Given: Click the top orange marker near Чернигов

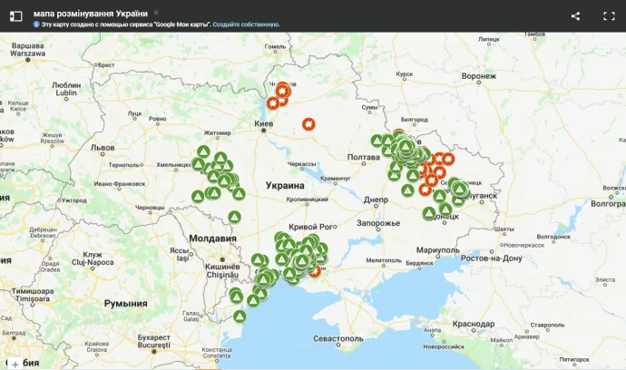Looking at the screenshot, I should tap(282, 89).
